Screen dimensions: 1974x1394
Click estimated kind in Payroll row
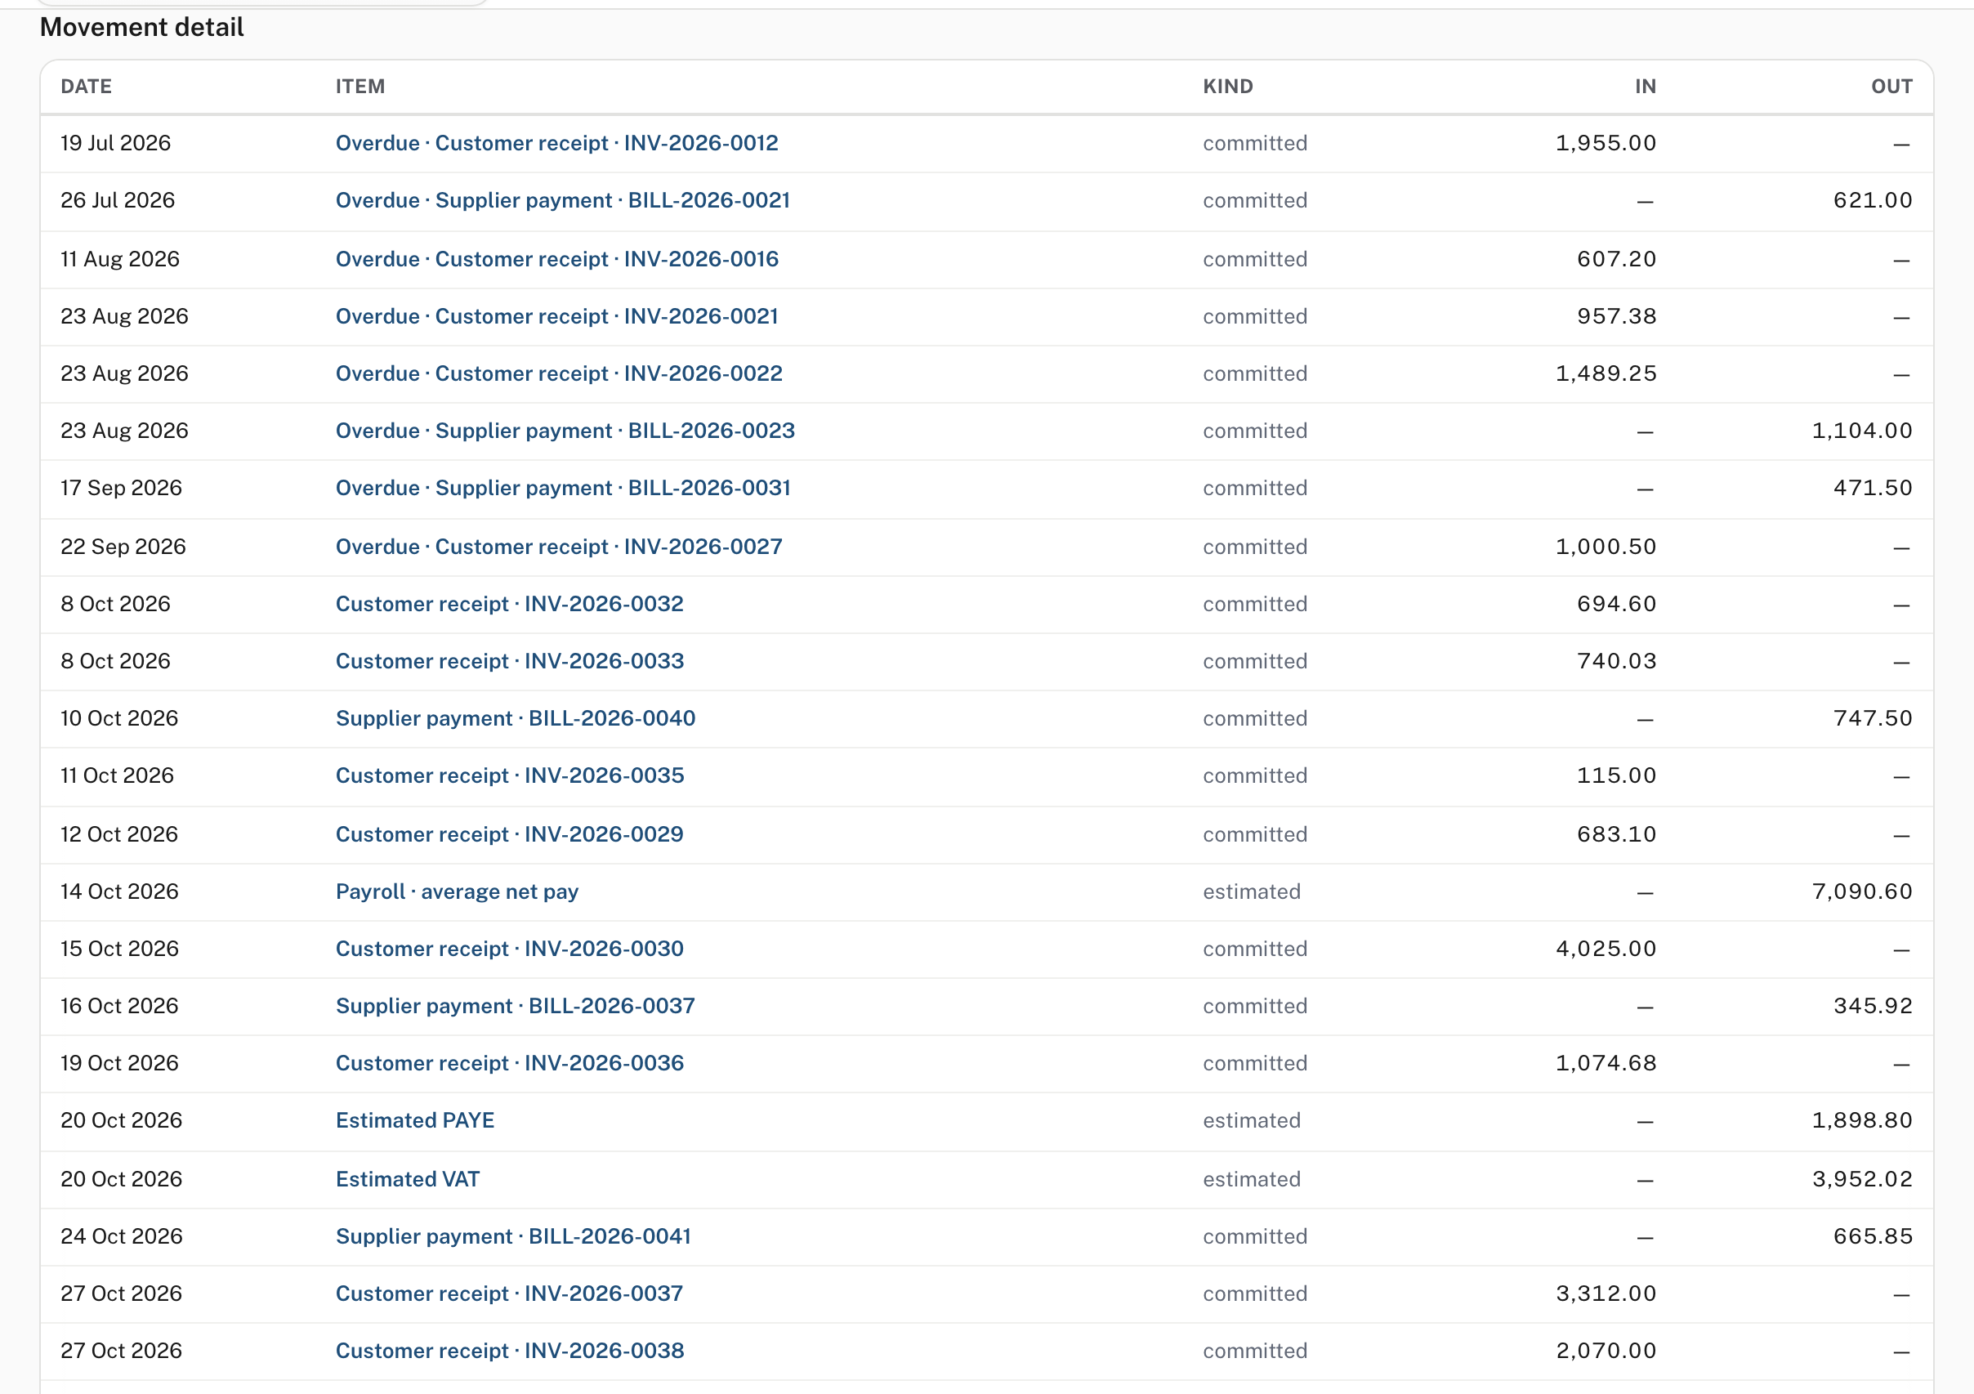1252,891
